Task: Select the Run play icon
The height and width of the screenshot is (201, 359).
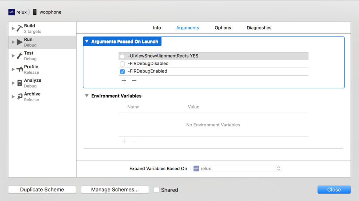Action: 20,42
